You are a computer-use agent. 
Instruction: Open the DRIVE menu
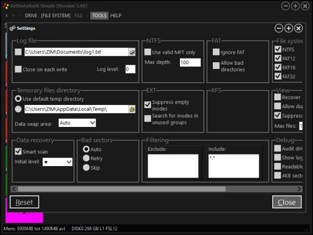click(31, 16)
